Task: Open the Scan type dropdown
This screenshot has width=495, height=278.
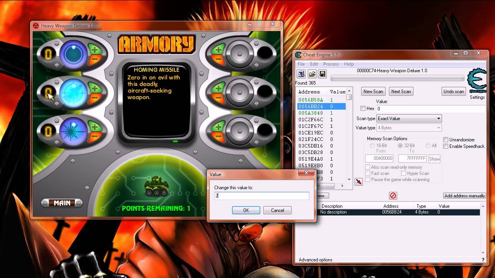Action: pyautogui.click(x=409, y=119)
